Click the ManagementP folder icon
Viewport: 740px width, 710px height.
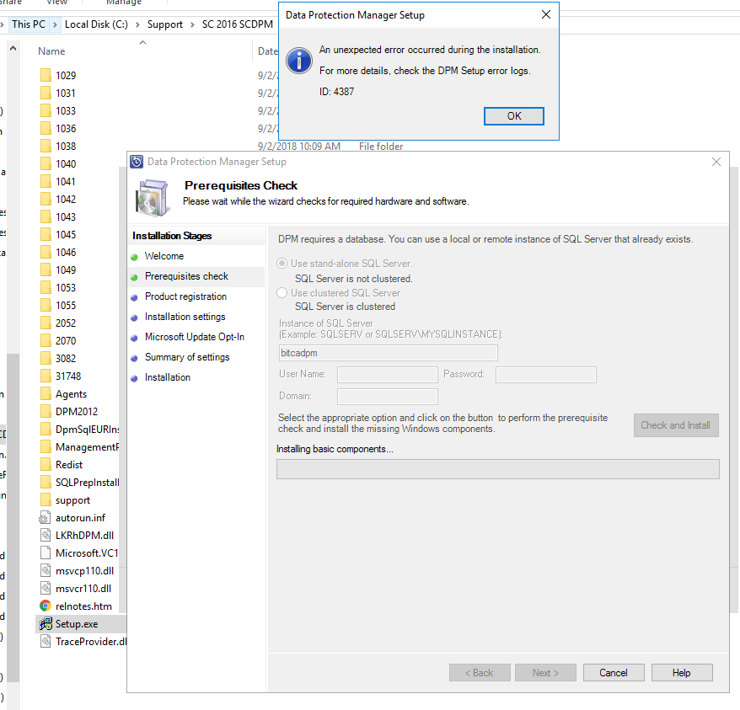click(46, 446)
